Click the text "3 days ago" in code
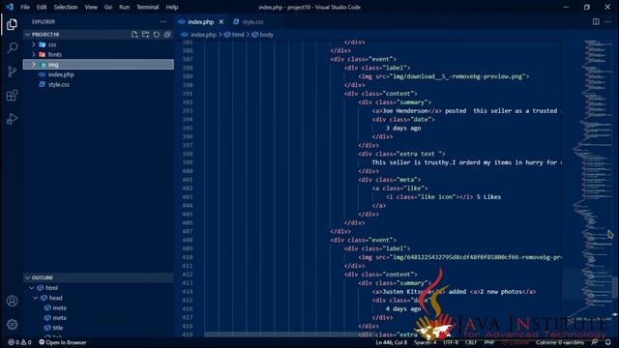Screen dimensions: 619x348 pos(403,128)
